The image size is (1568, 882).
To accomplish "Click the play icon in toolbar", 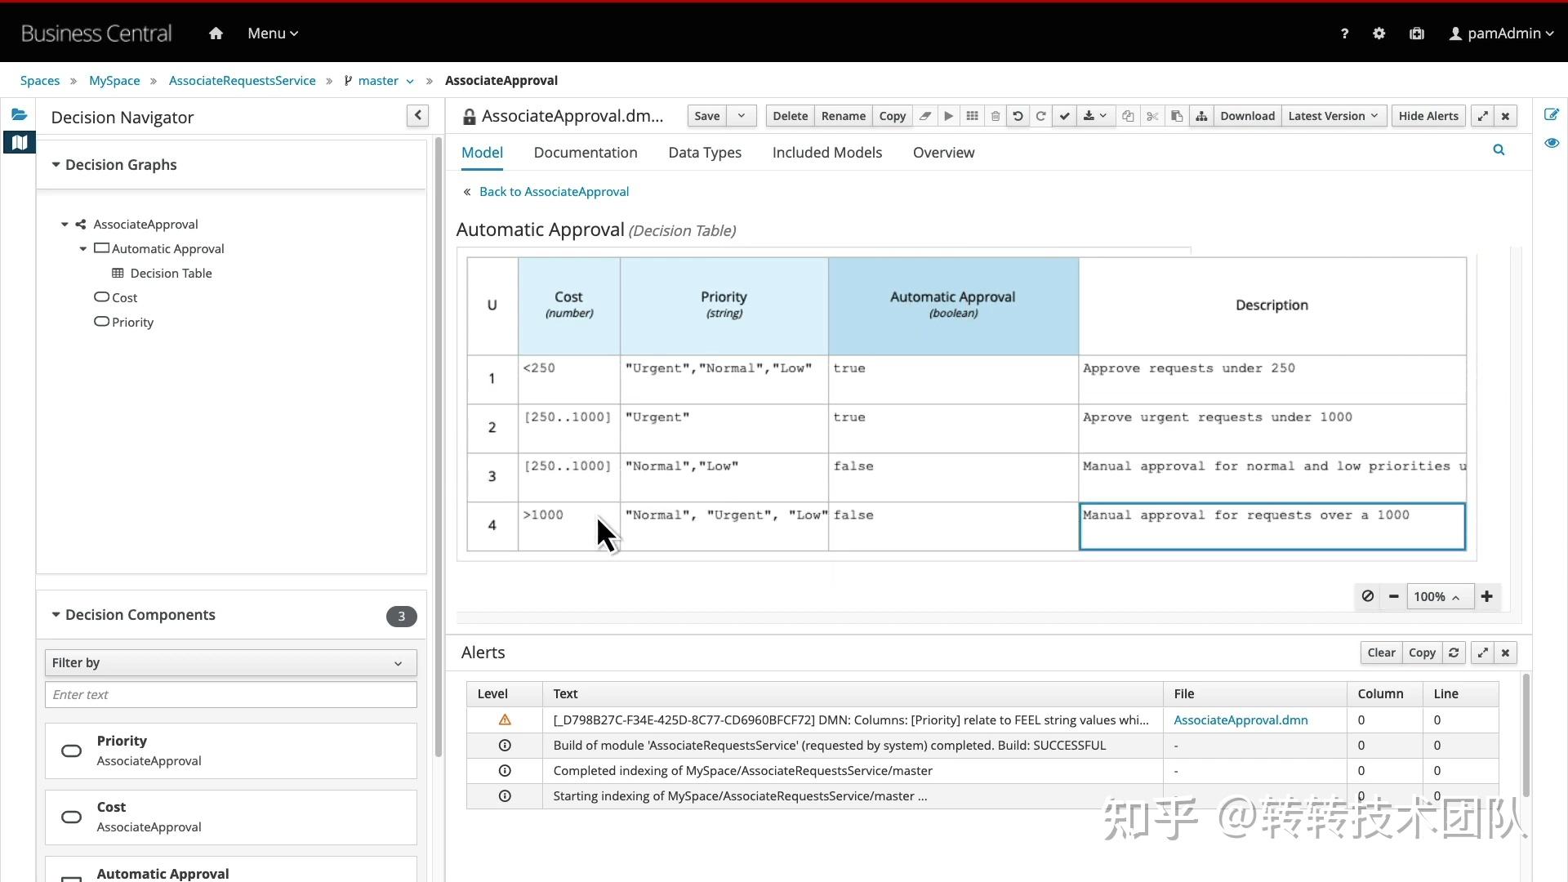I will point(948,116).
